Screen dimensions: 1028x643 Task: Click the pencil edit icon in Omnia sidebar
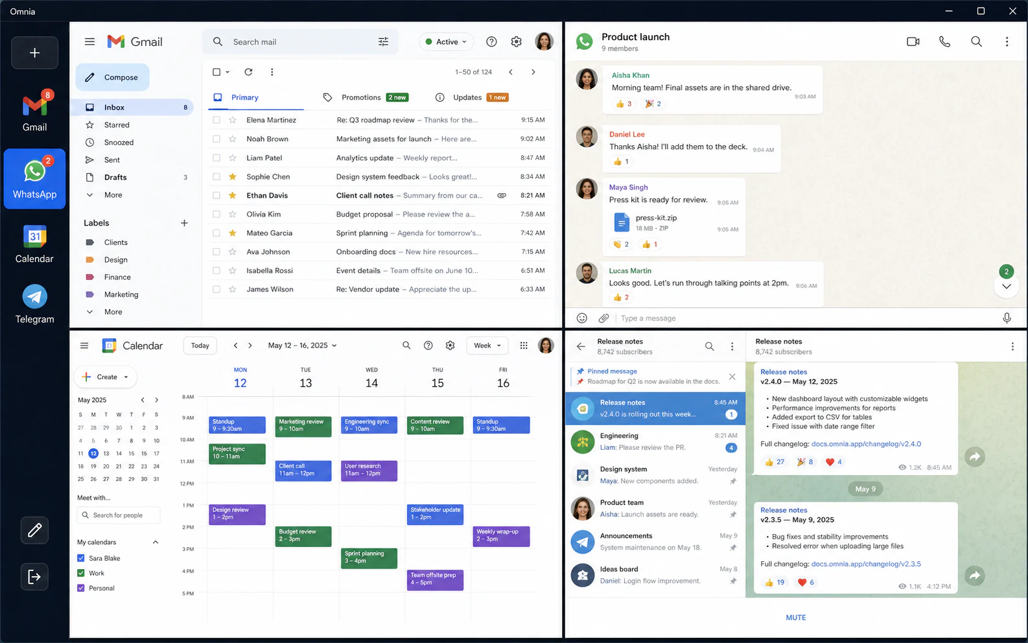(x=35, y=530)
